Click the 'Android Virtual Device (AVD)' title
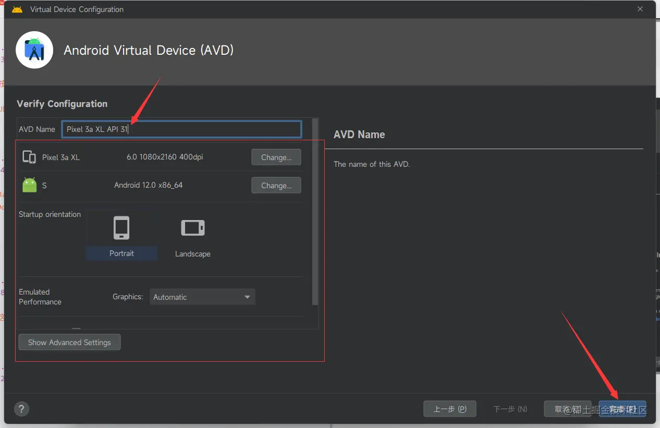Image resolution: width=660 pixels, height=428 pixels. [x=149, y=51]
